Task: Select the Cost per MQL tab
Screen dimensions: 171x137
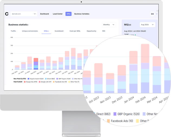Action: click(x=75, y=31)
